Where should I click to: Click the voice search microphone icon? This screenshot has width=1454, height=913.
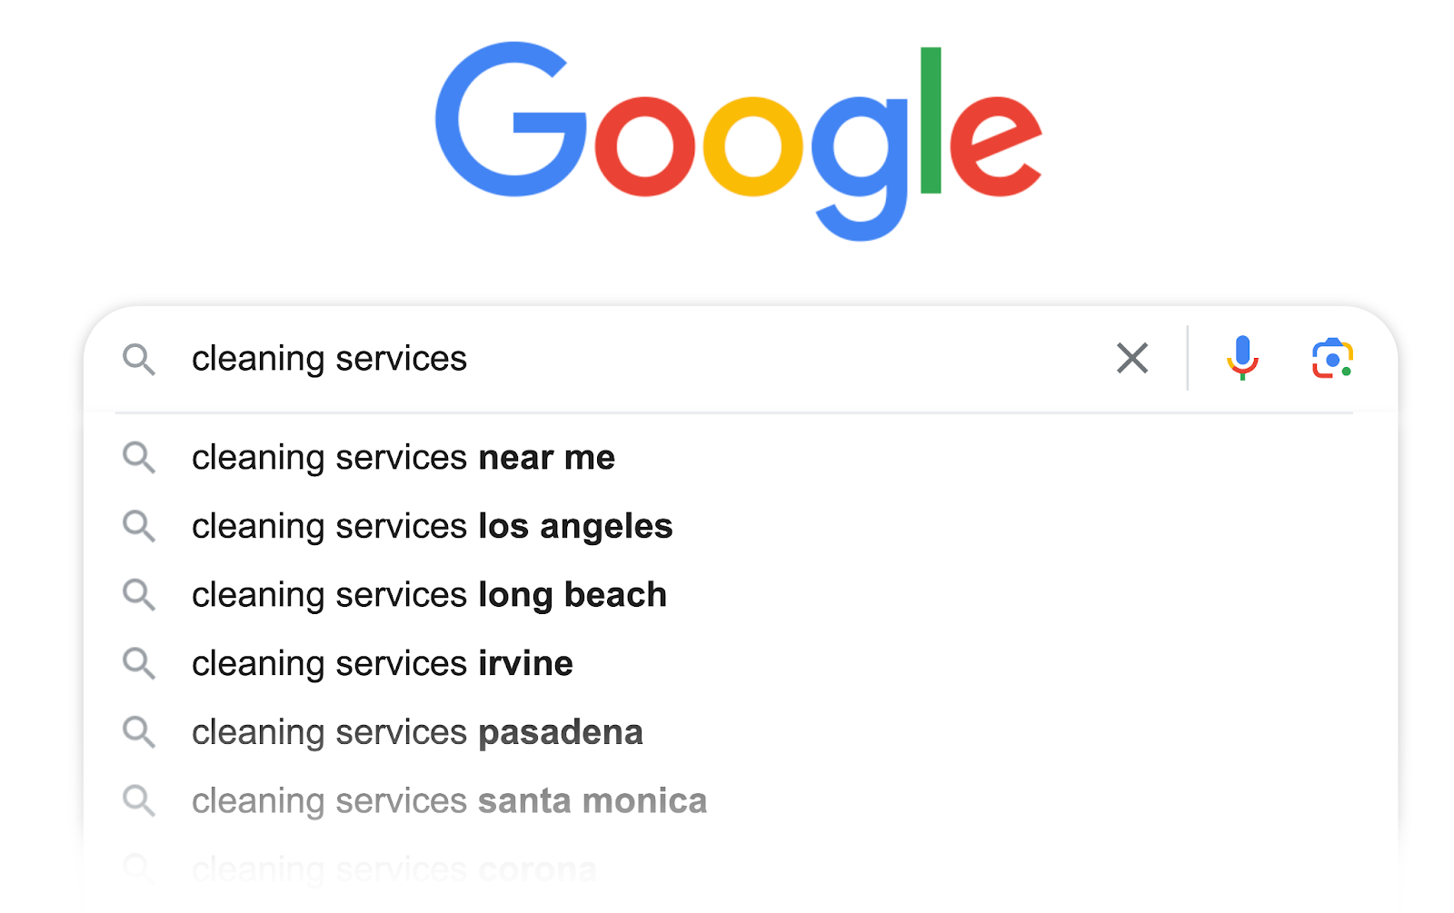click(x=1242, y=358)
